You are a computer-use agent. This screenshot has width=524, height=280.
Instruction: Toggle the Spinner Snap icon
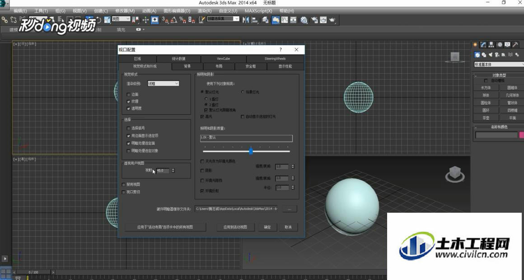pyautogui.click(x=192, y=20)
